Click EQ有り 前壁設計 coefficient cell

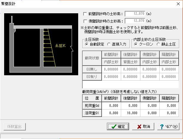point(111,77)
